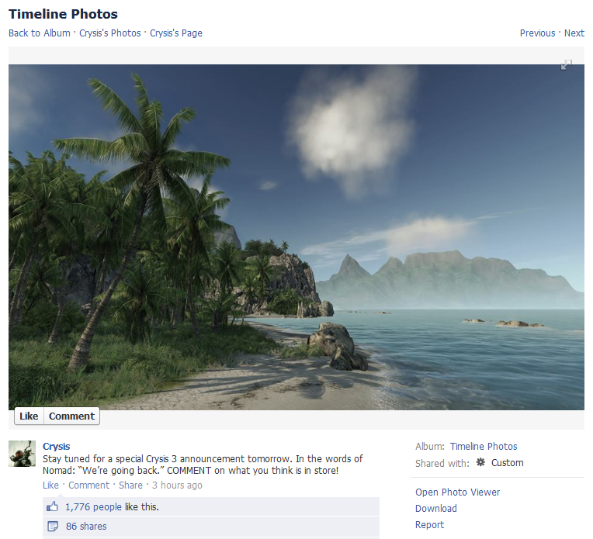The image size is (593, 539).
Task: Share the post via Share link
Action: 130,485
